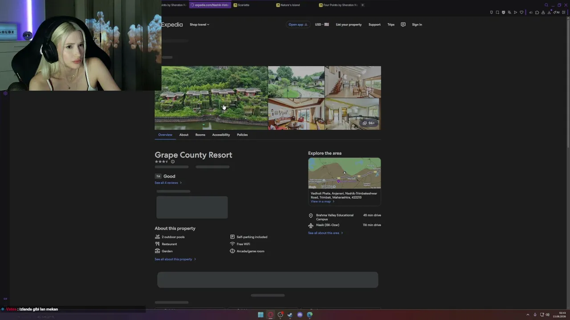Image resolution: width=570 pixels, height=320 pixels.
Task: Click the 7.6 rating badge
Action: (158, 176)
